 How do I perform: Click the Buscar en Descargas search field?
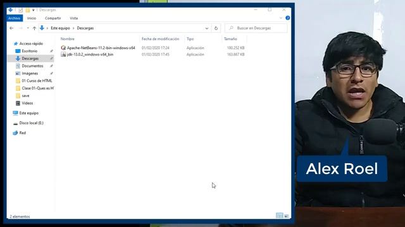pos(256,28)
